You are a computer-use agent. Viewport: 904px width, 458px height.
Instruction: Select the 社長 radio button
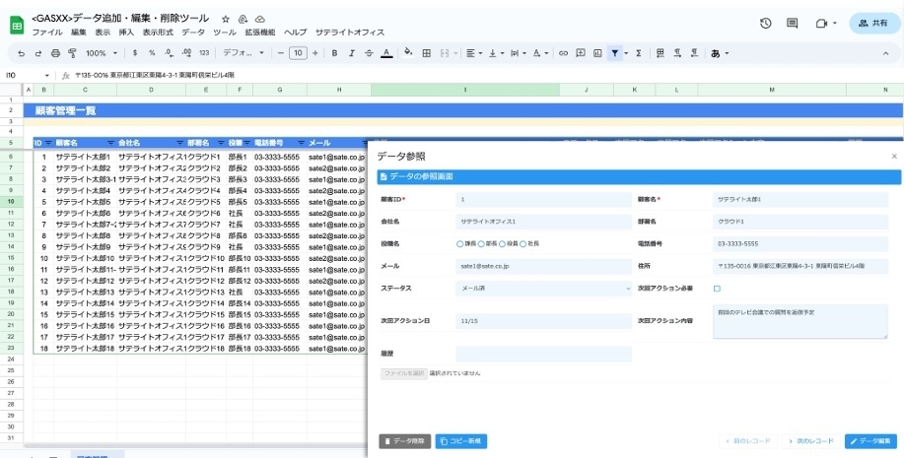523,243
